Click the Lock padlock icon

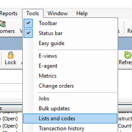(x=11, y=55)
